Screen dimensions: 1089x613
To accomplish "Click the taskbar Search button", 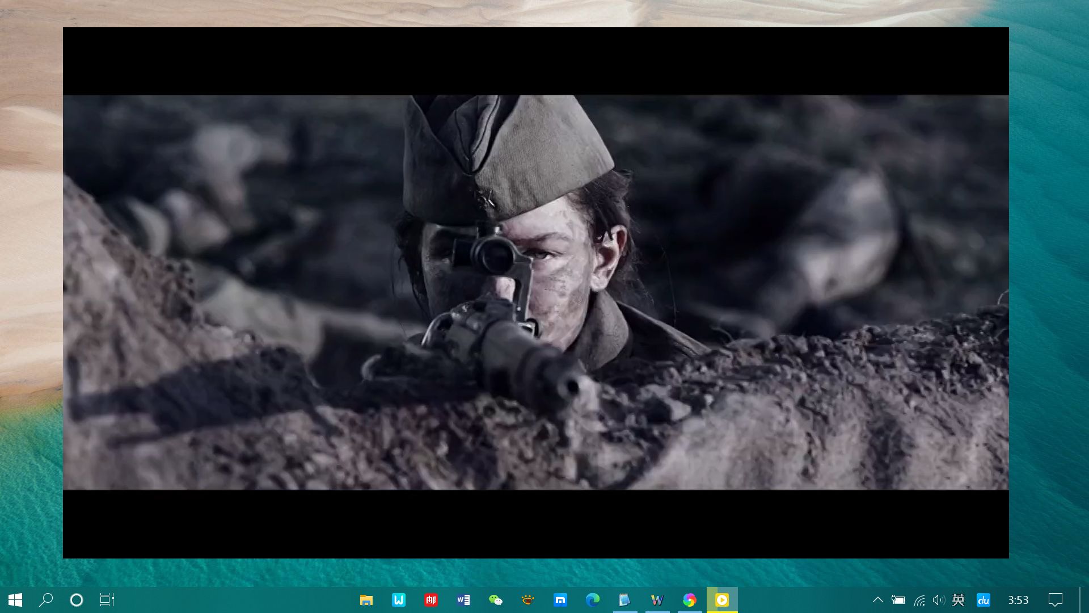I will pyautogui.click(x=46, y=600).
